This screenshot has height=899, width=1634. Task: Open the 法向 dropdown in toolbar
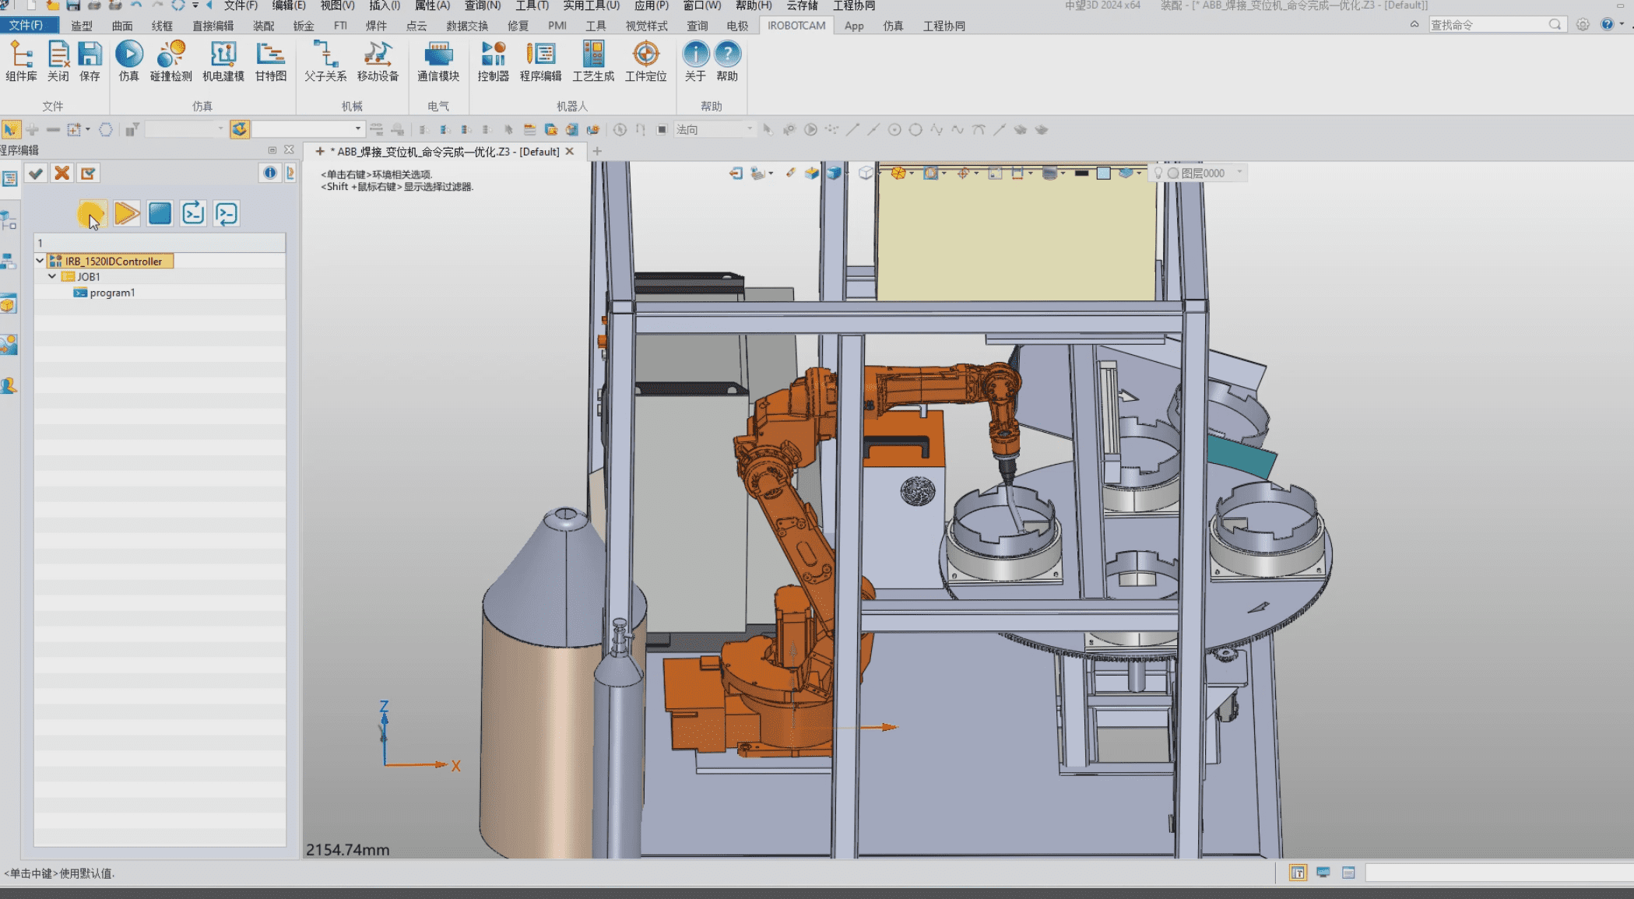click(x=750, y=129)
